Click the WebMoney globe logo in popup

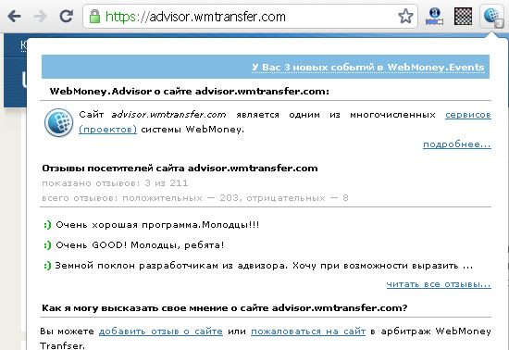[58, 122]
